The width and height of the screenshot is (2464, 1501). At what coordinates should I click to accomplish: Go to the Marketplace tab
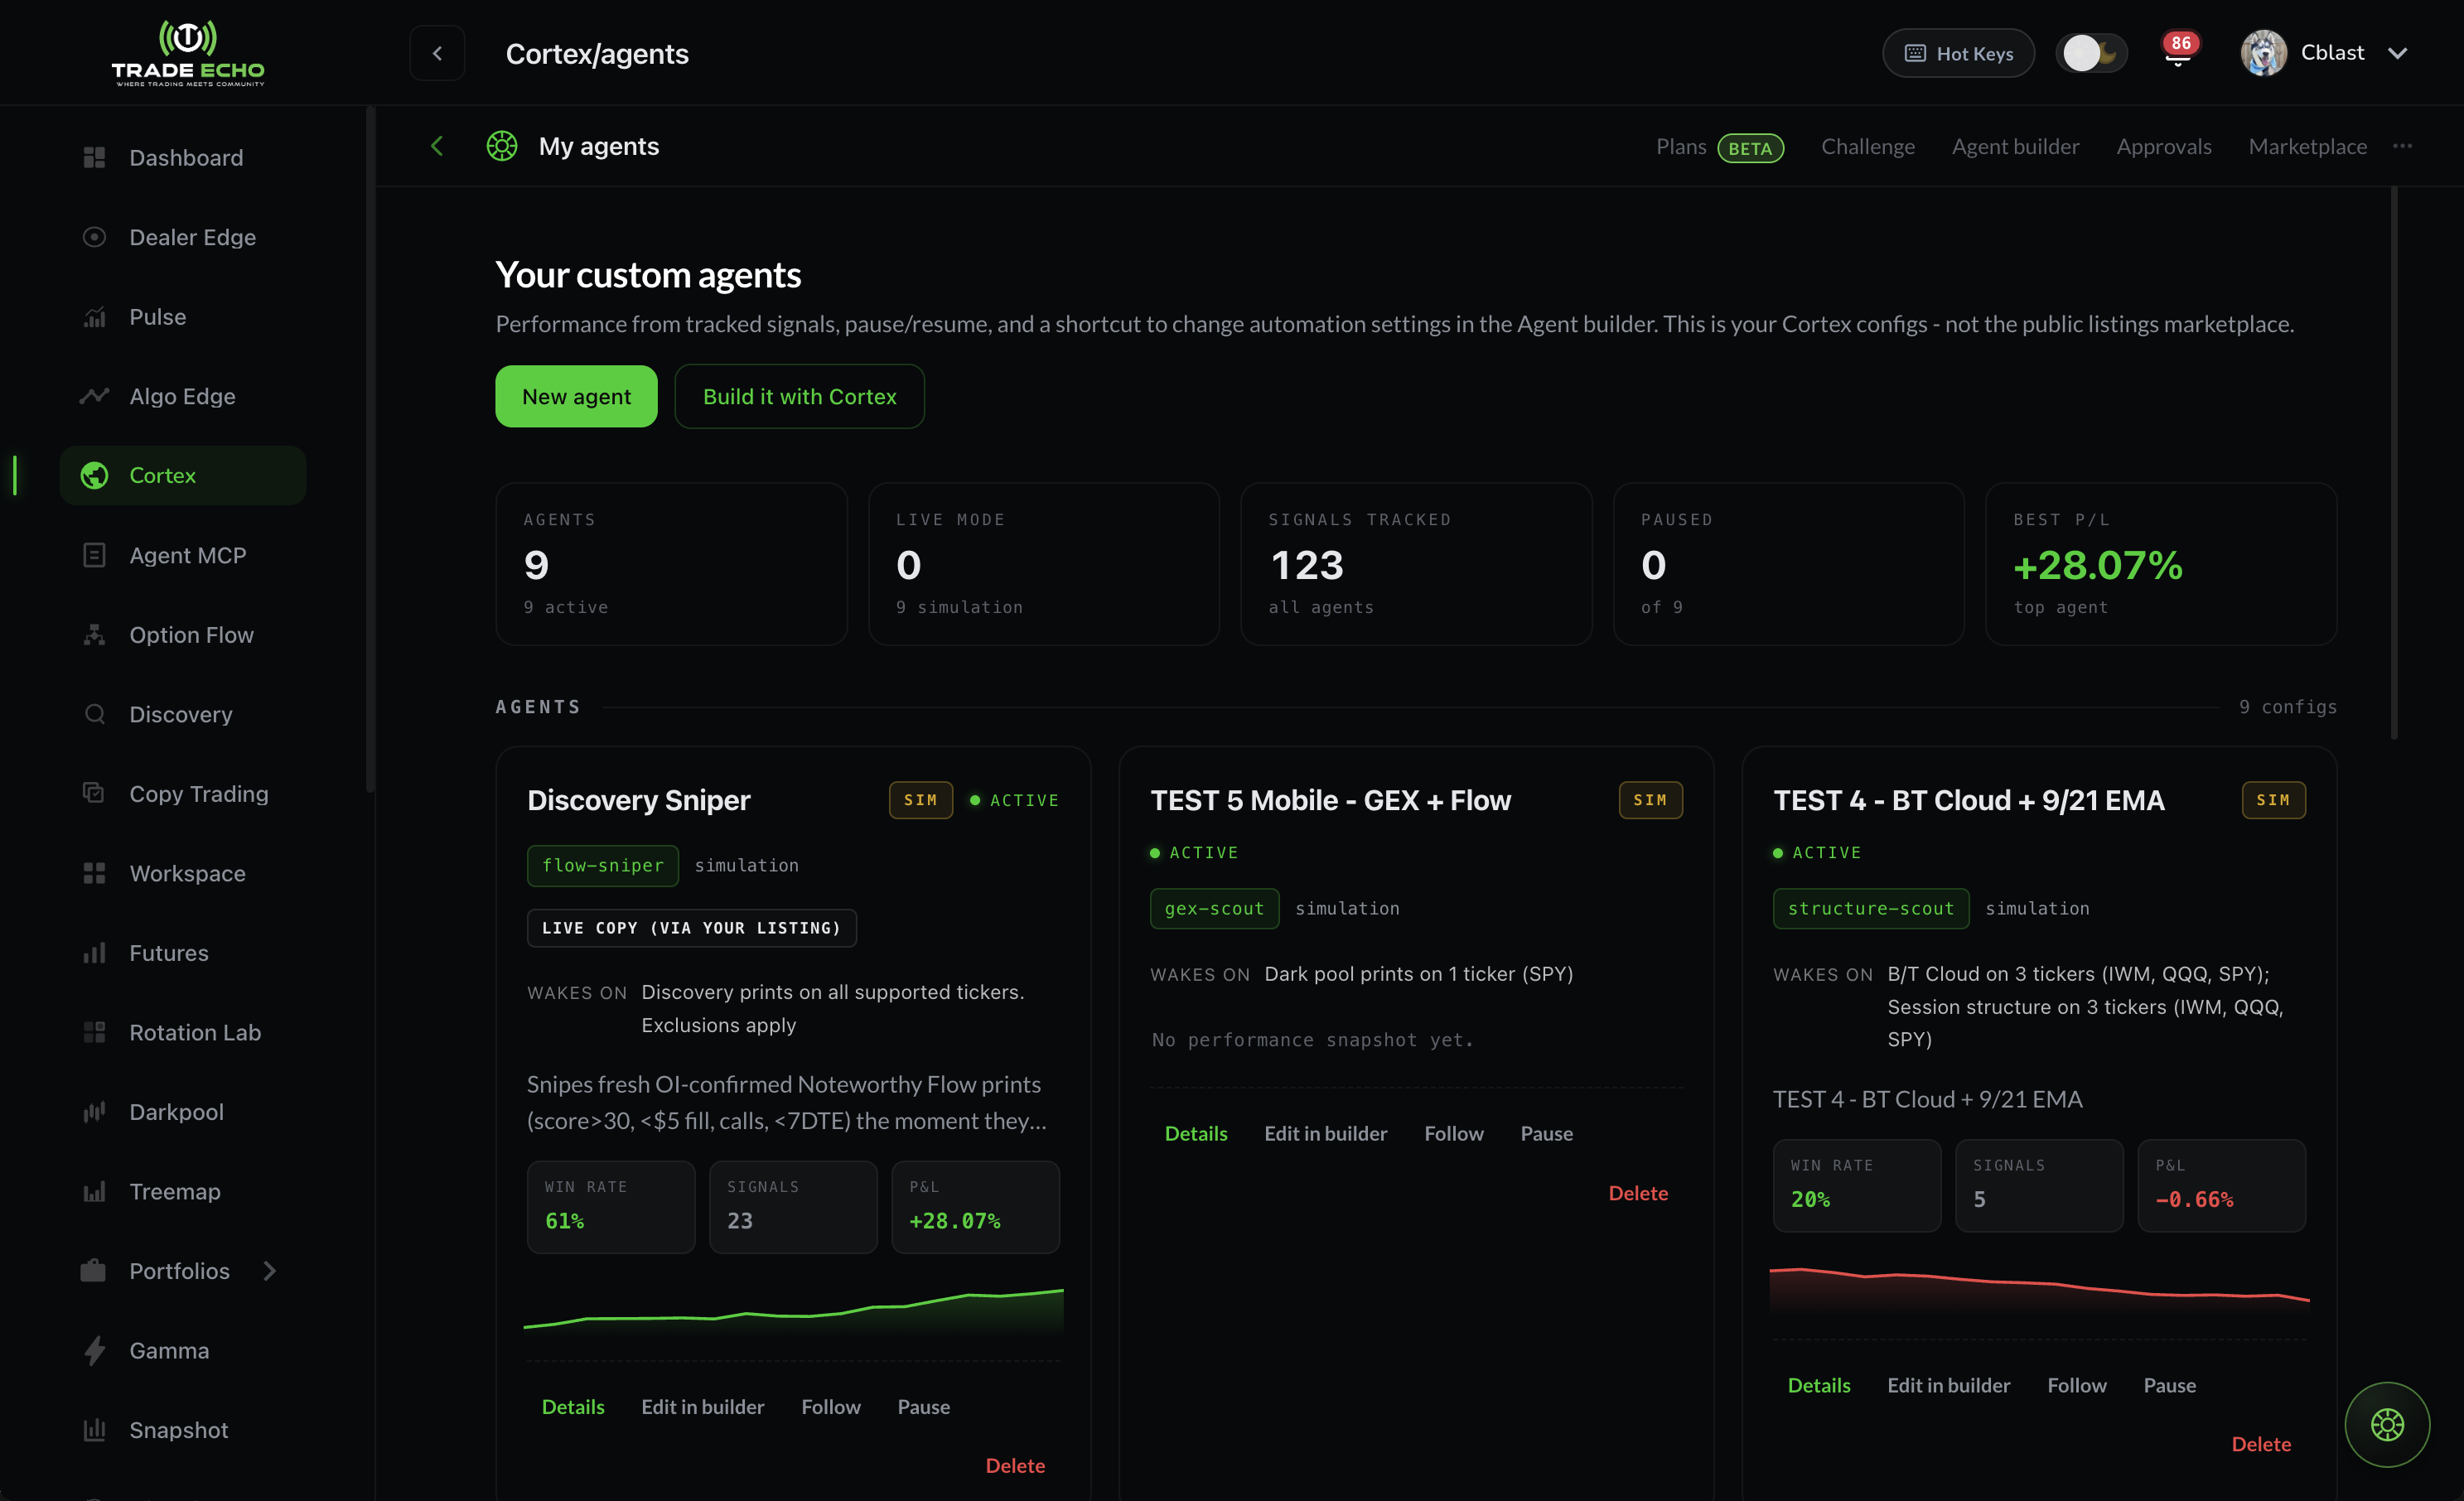pyautogui.click(x=2307, y=147)
